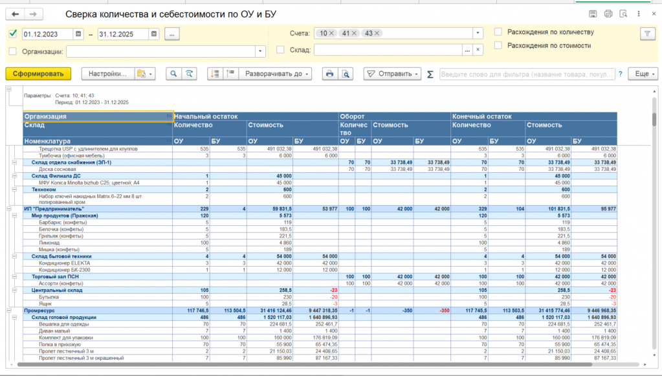Open print preview with magnifier-page icon
The width and height of the screenshot is (662, 376).
point(347,74)
